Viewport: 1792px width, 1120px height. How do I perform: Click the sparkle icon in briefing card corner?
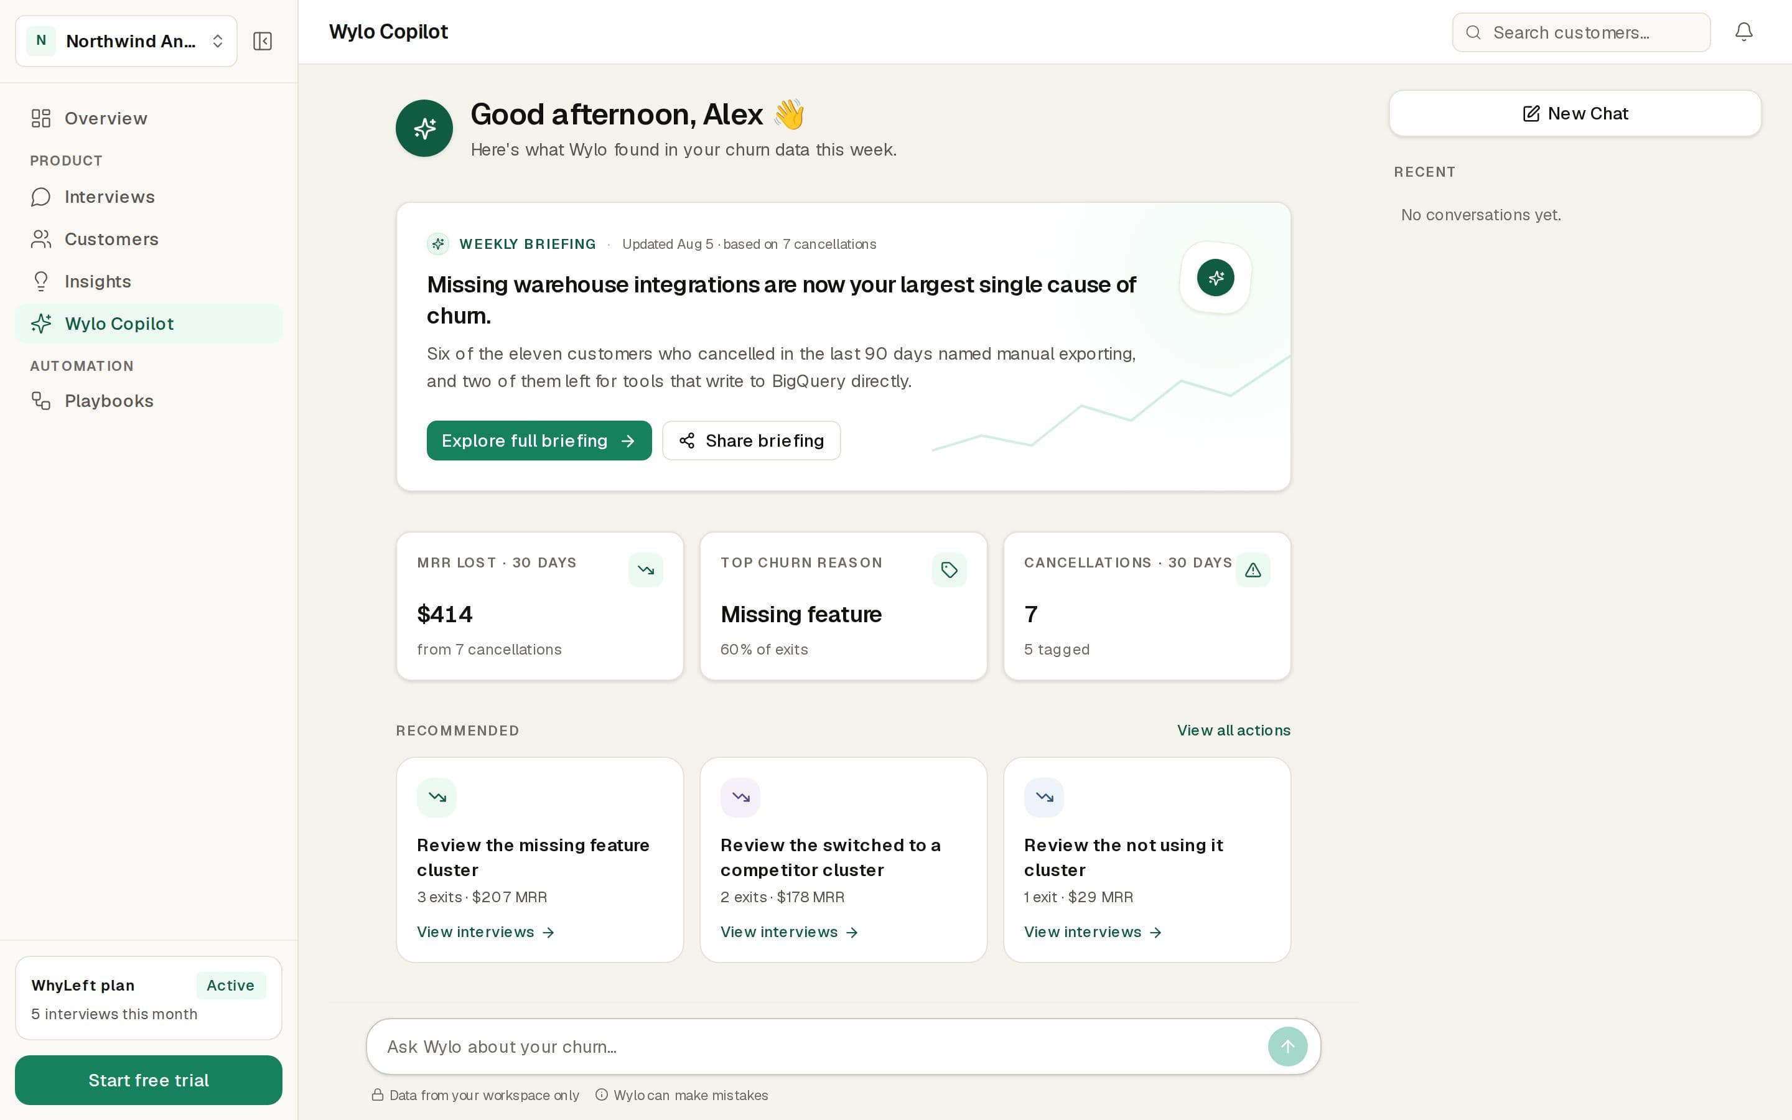click(1215, 278)
